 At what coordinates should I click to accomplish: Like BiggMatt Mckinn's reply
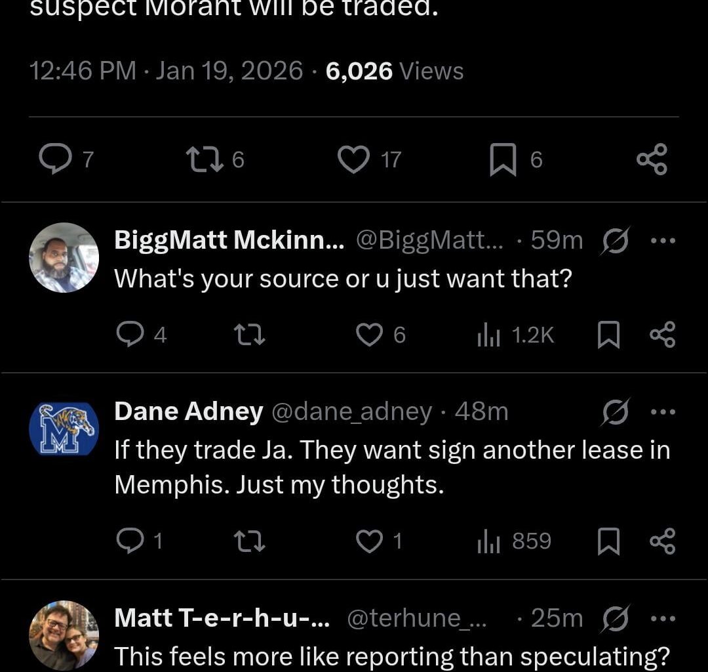pos(369,335)
